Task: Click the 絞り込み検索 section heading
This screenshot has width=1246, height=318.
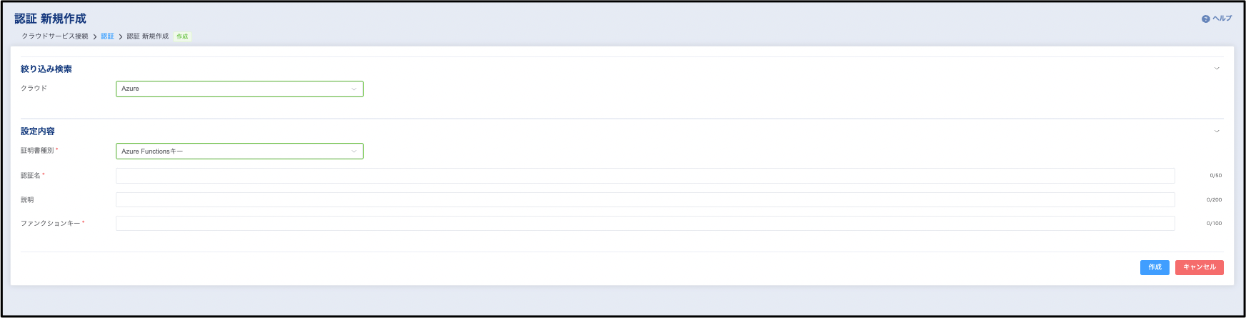Action: click(46, 69)
